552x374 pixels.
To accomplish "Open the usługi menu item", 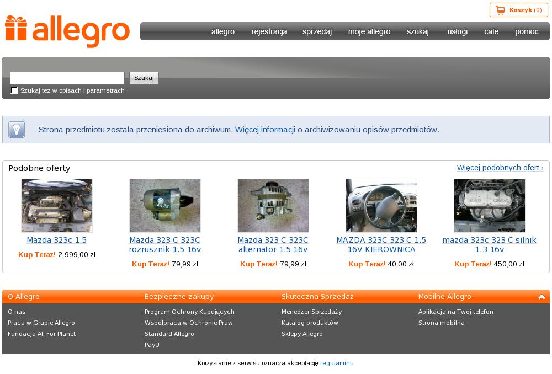I will pyautogui.click(x=457, y=31).
